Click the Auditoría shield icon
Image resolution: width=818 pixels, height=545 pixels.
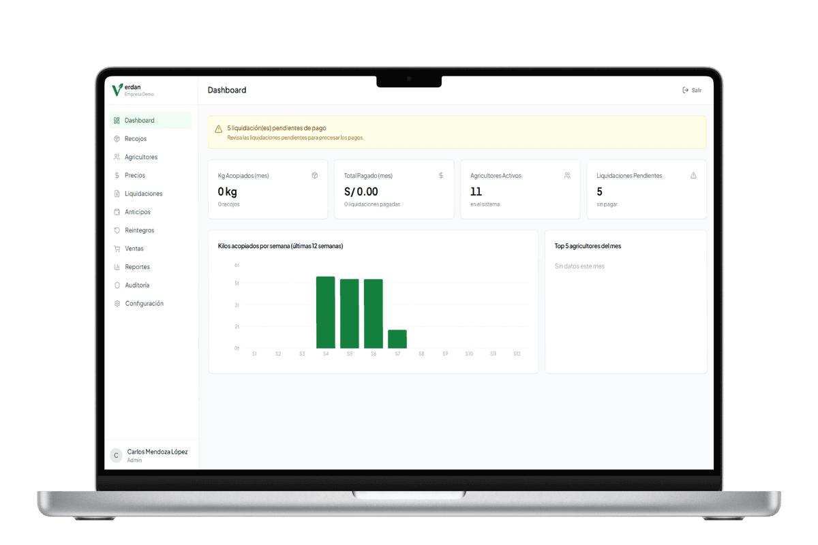117,285
